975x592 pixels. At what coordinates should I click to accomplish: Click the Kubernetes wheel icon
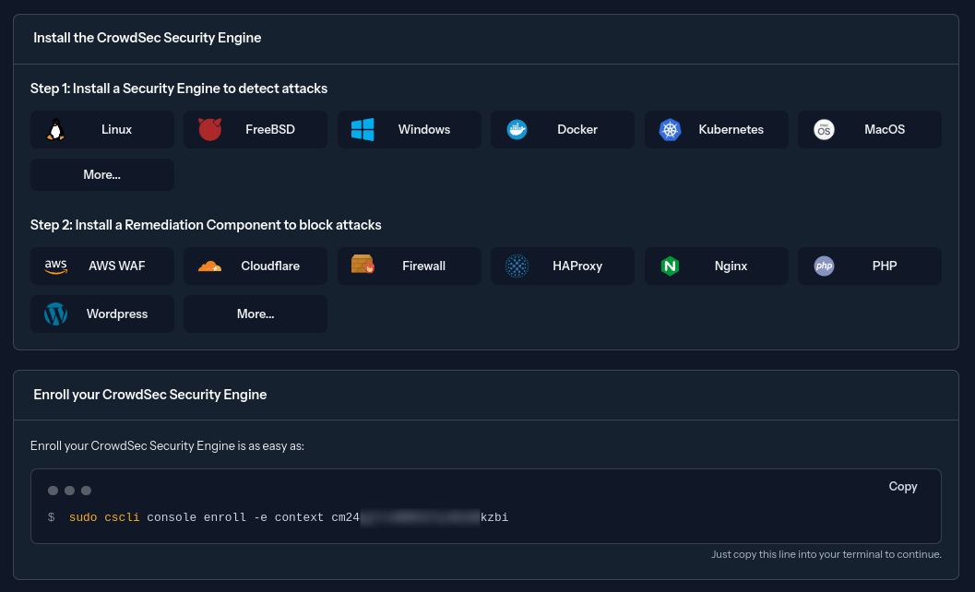(670, 129)
